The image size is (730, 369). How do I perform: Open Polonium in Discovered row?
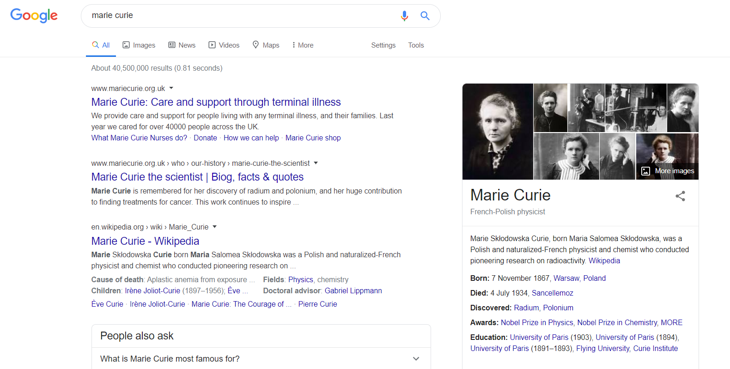coord(558,308)
